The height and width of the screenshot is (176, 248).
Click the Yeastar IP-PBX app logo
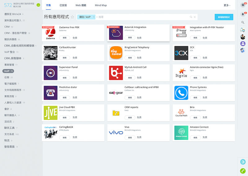click(x=181, y=33)
